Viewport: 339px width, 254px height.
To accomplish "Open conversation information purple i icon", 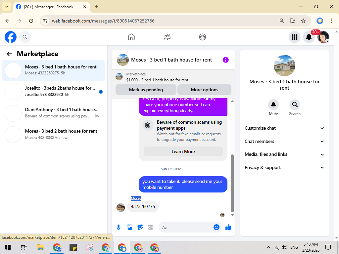I will 225,60.
